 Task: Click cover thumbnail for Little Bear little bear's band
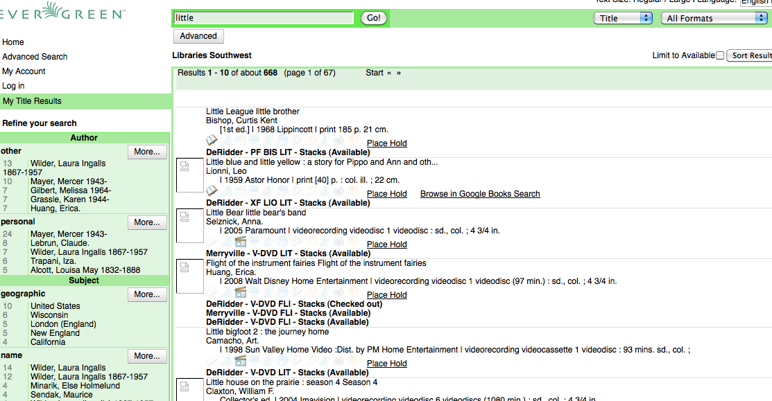point(189,226)
